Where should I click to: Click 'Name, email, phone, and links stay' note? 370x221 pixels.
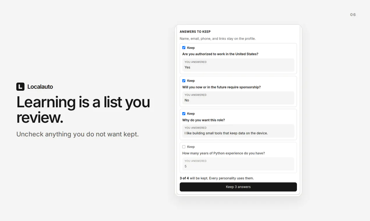point(218,39)
